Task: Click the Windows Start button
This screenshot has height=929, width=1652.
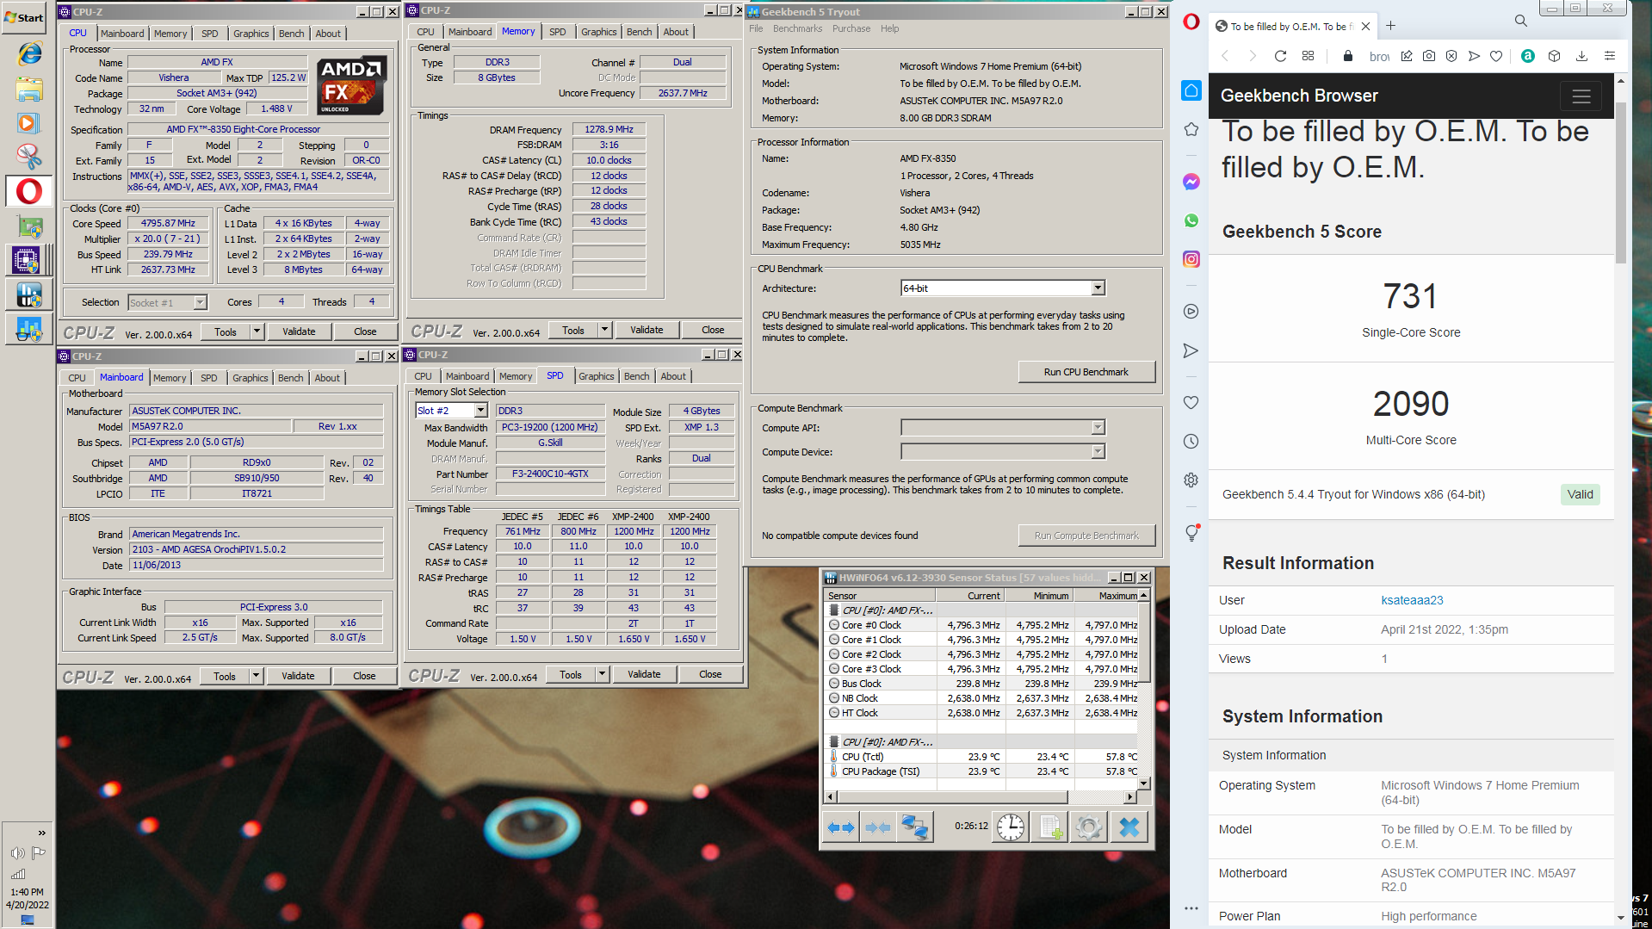Action: (25, 16)
